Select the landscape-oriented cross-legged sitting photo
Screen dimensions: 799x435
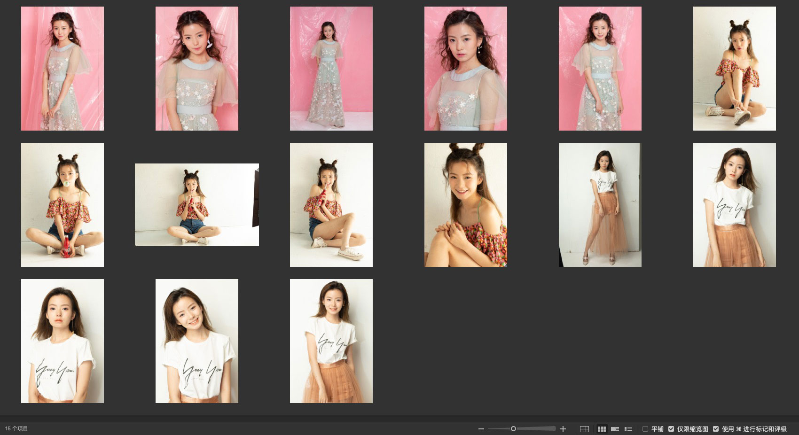click(x=196, y=205)
